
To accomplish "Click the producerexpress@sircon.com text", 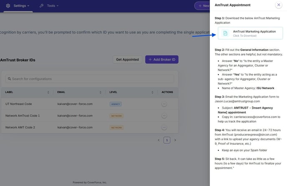I will tap(256, 134).
